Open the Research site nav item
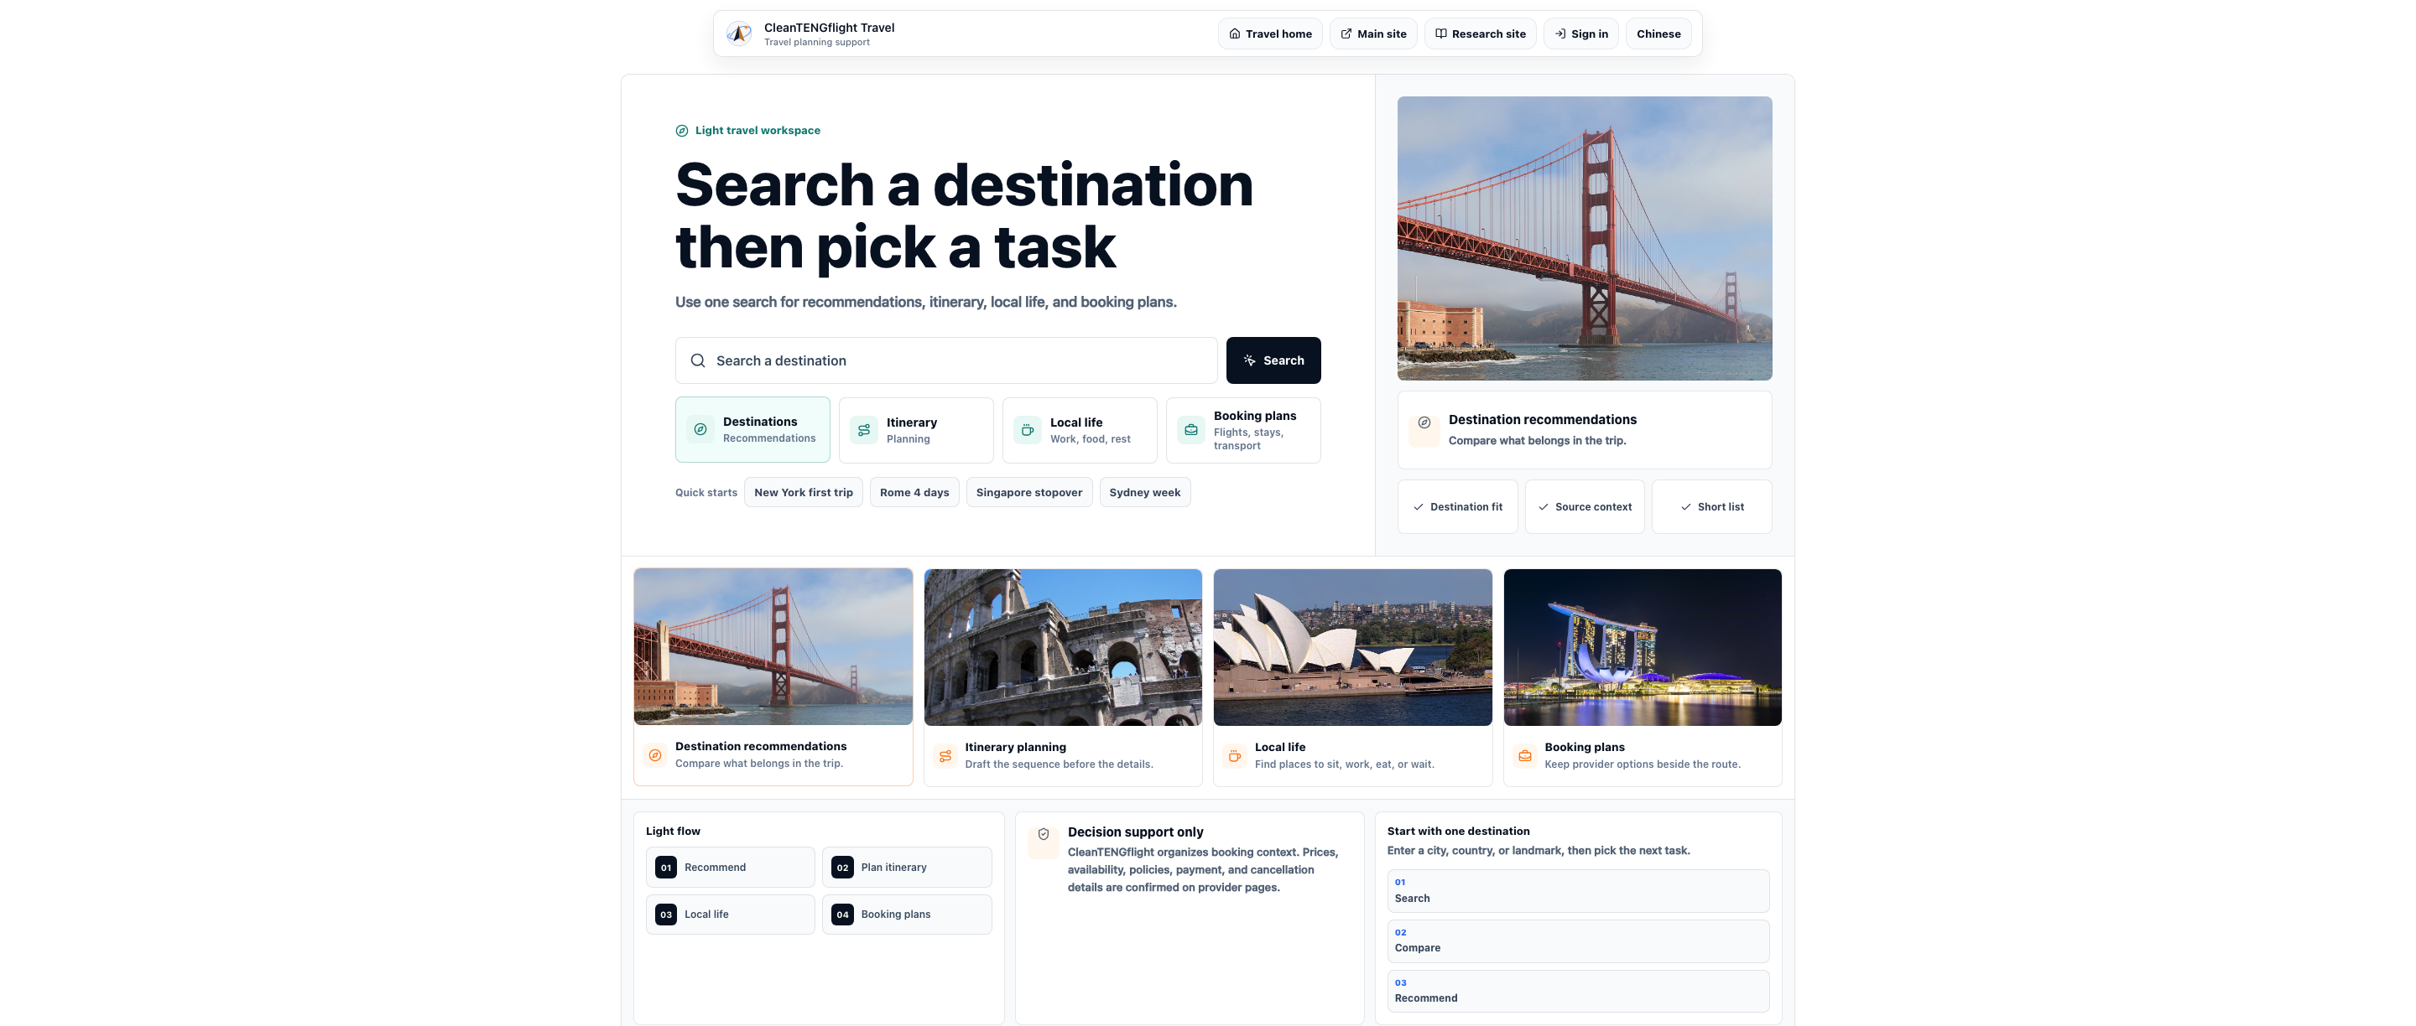Image resolution: width=2416 pixels, height=1026 pixels. 1480,34
